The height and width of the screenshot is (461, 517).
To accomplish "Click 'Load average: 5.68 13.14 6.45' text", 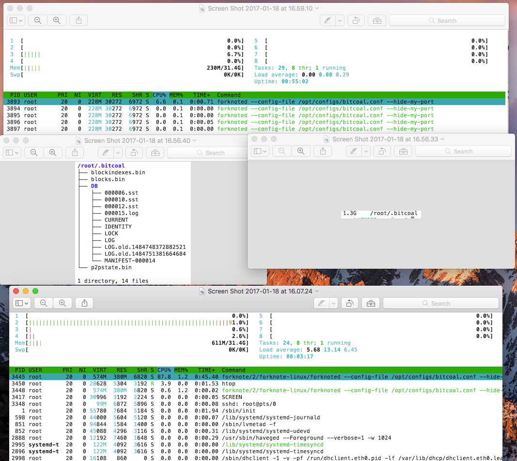I will (x=308, y=350).
